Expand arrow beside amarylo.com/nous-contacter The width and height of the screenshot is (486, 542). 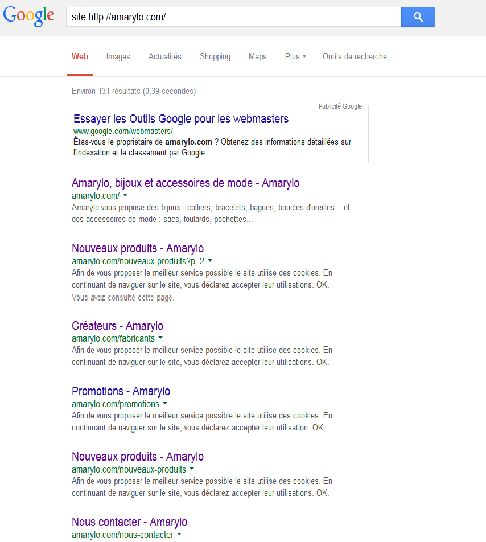click(x=179, y=535)
